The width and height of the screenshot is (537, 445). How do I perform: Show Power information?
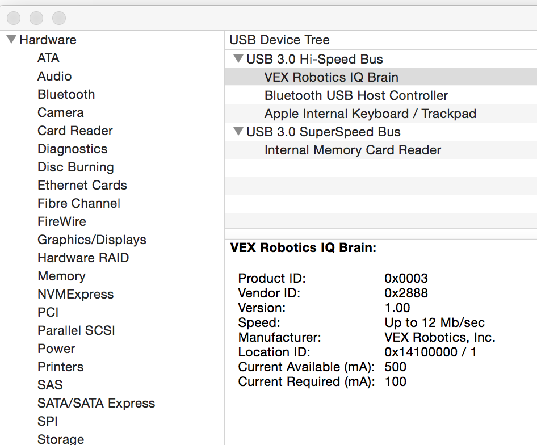pos(56,349)
